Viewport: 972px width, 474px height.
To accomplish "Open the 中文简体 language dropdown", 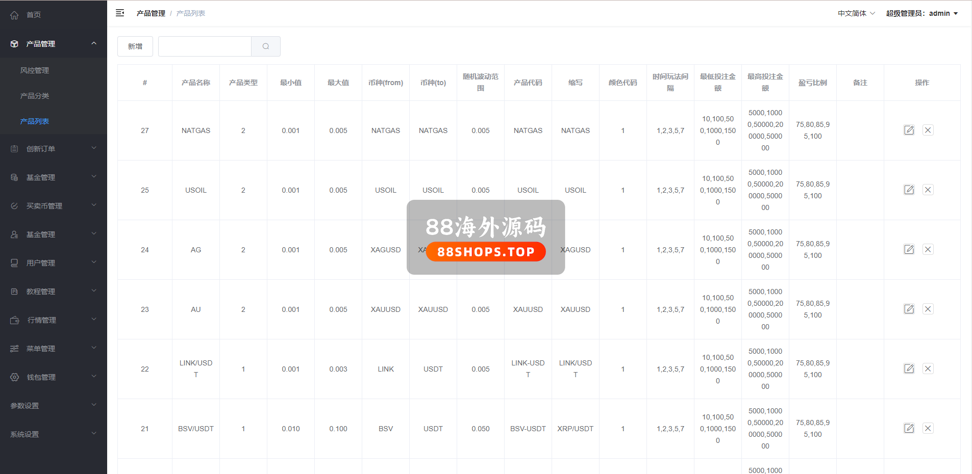I will pyautogui.click(x=856, y=13).
